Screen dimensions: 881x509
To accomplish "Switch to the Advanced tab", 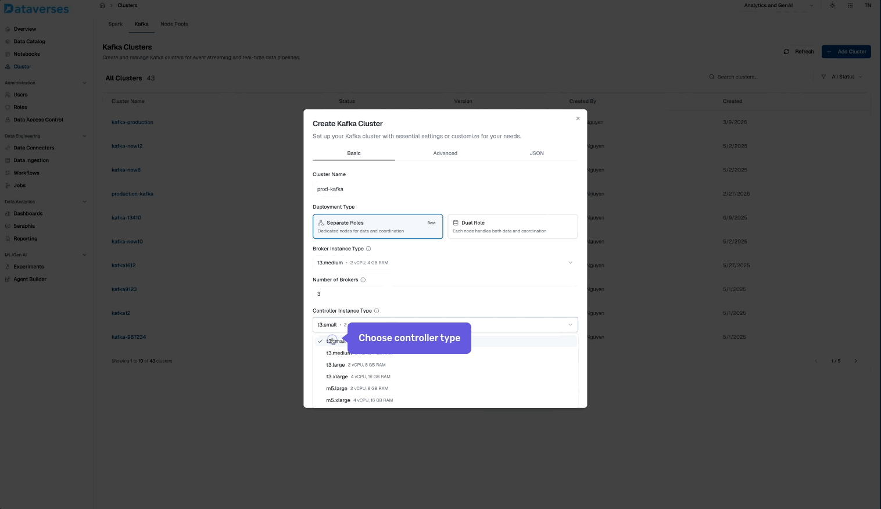I will (445, 153).
